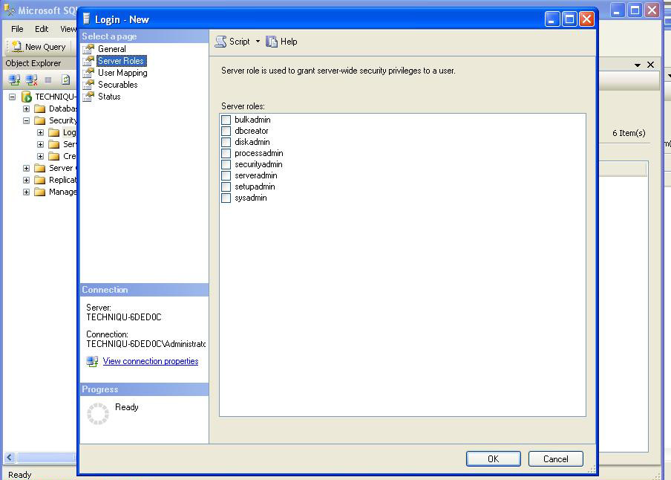Expand the Management folder node
Viewport: 671px width, 480px height.
27,192
